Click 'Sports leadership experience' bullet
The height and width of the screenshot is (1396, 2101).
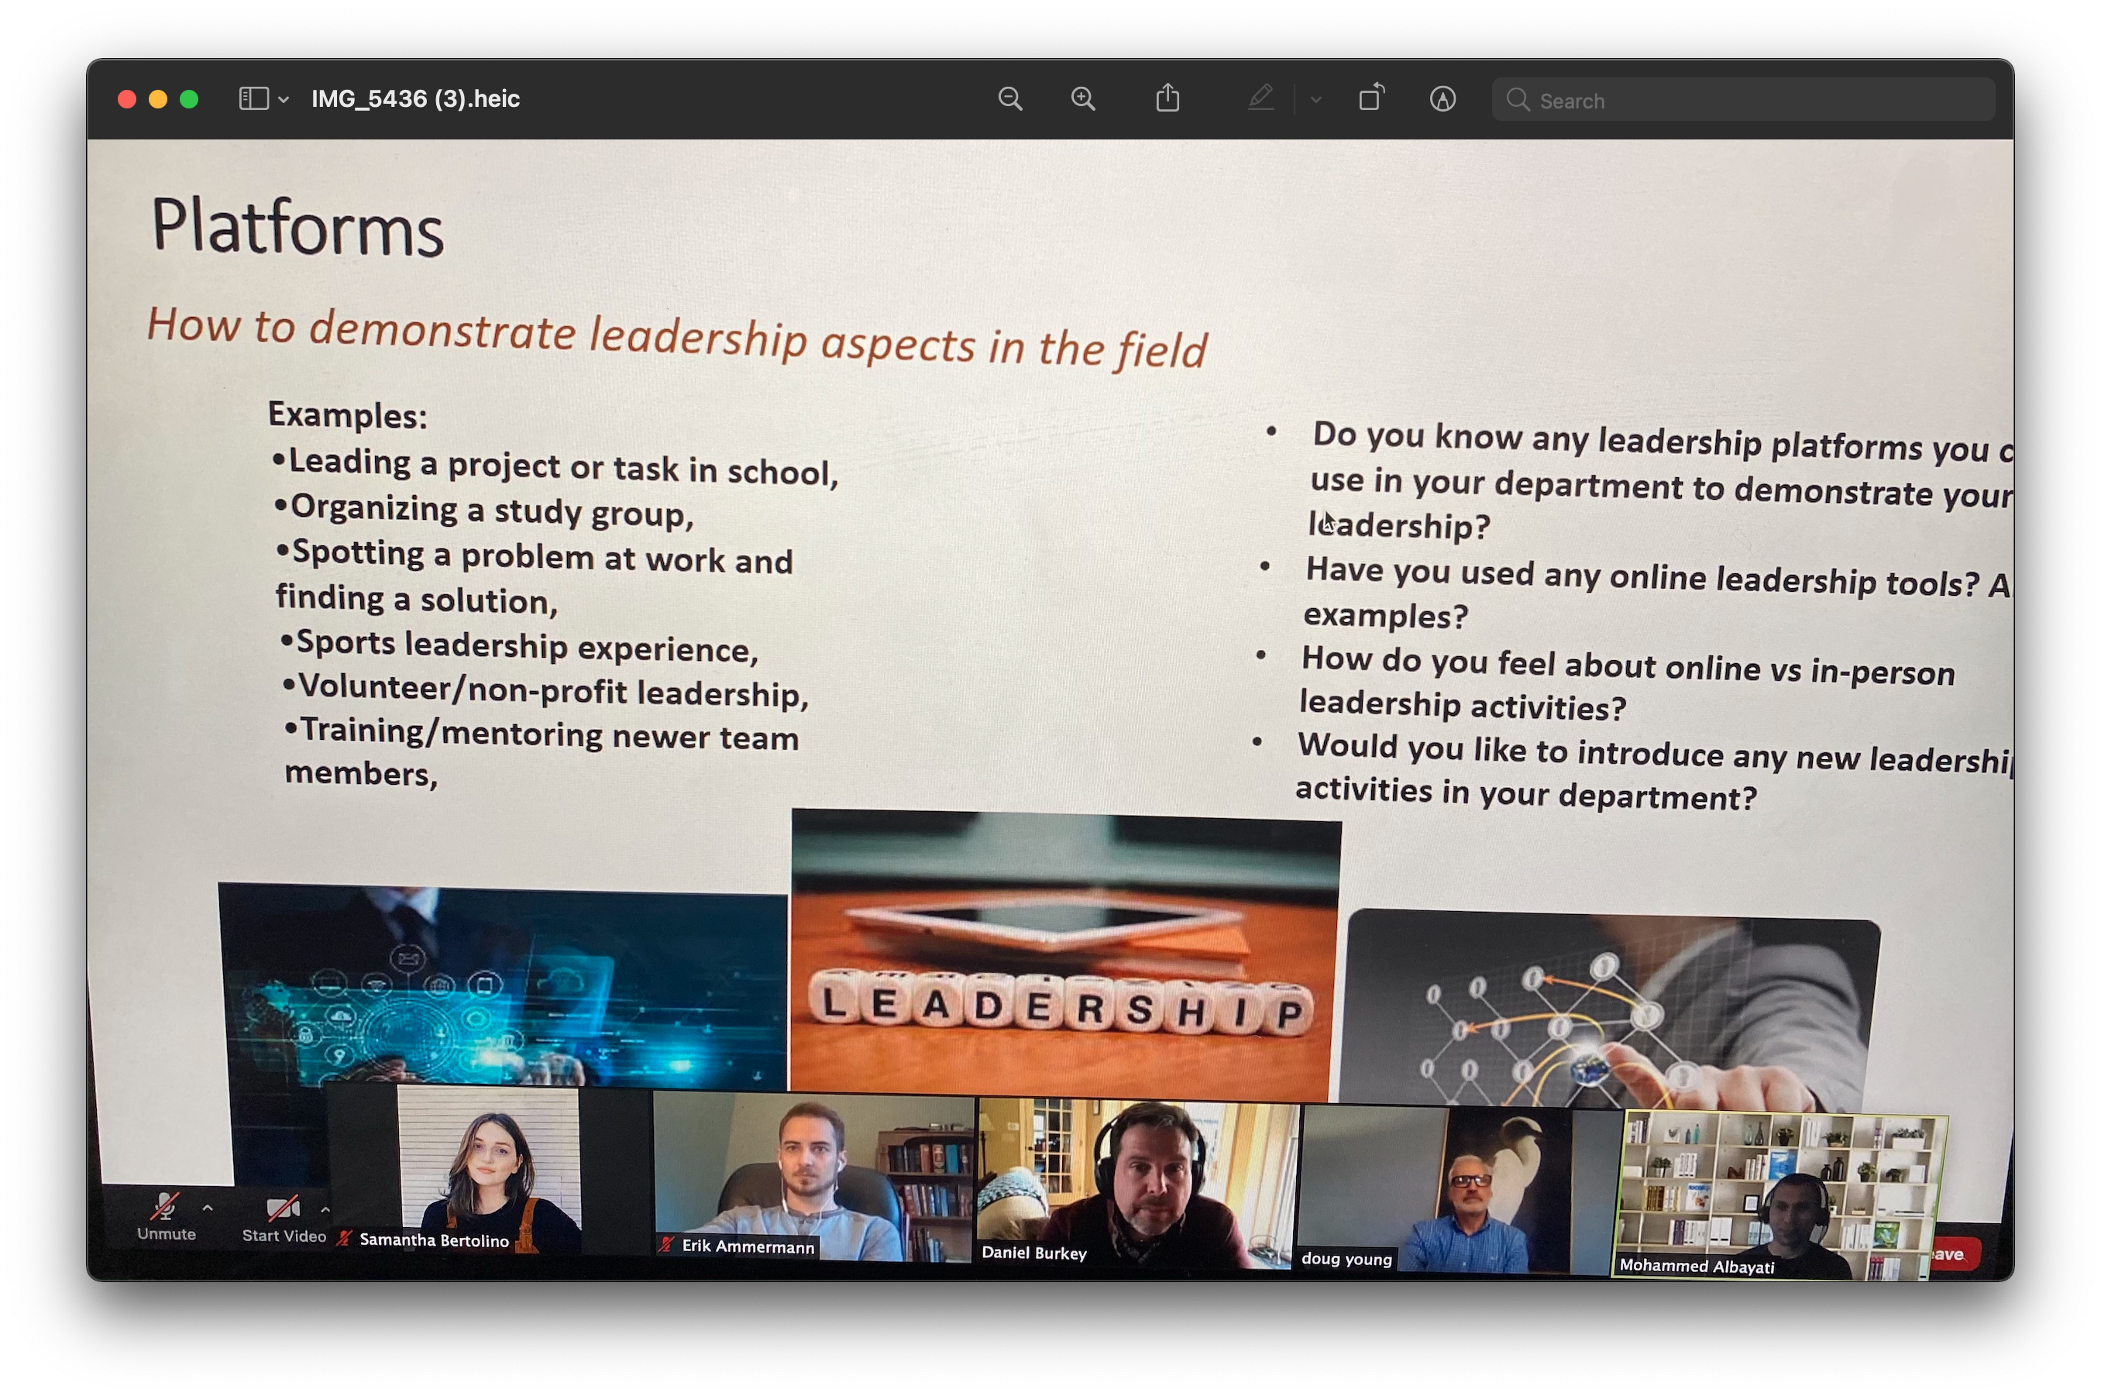520,645
